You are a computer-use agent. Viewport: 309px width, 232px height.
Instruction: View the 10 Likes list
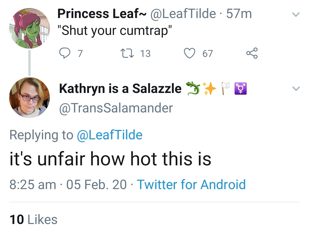point(33,220)
